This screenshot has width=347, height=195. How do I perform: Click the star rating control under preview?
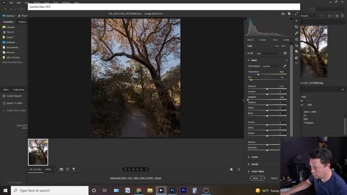[136, 170]
